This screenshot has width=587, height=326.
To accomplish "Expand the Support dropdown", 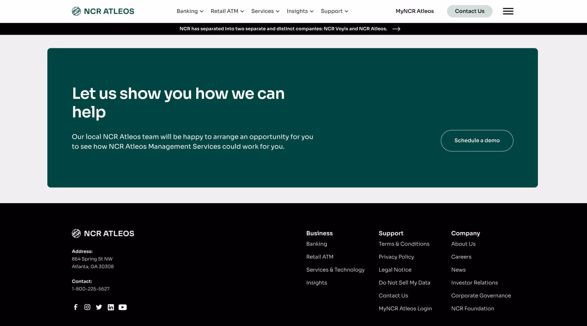I will 335,11.
